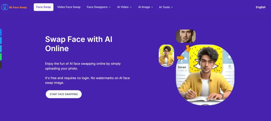The height and width of the screenshot is (121, 271).
Task: Expand the Face Swappers dropdown menu
Action: coord(99,7)
